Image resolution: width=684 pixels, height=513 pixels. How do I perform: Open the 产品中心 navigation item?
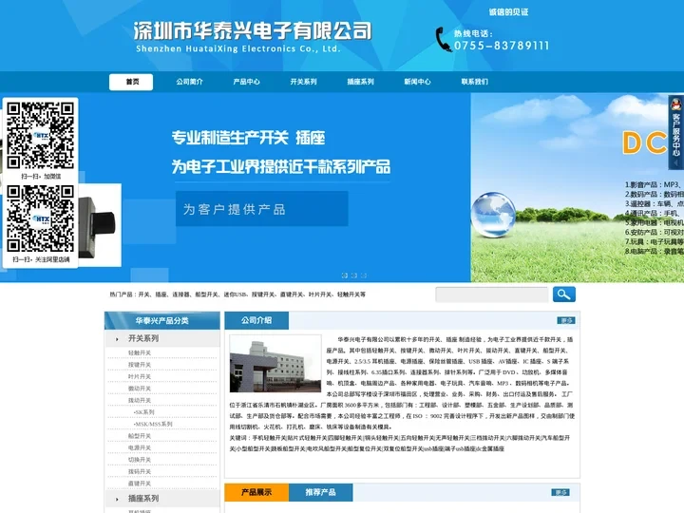[246, 82]
